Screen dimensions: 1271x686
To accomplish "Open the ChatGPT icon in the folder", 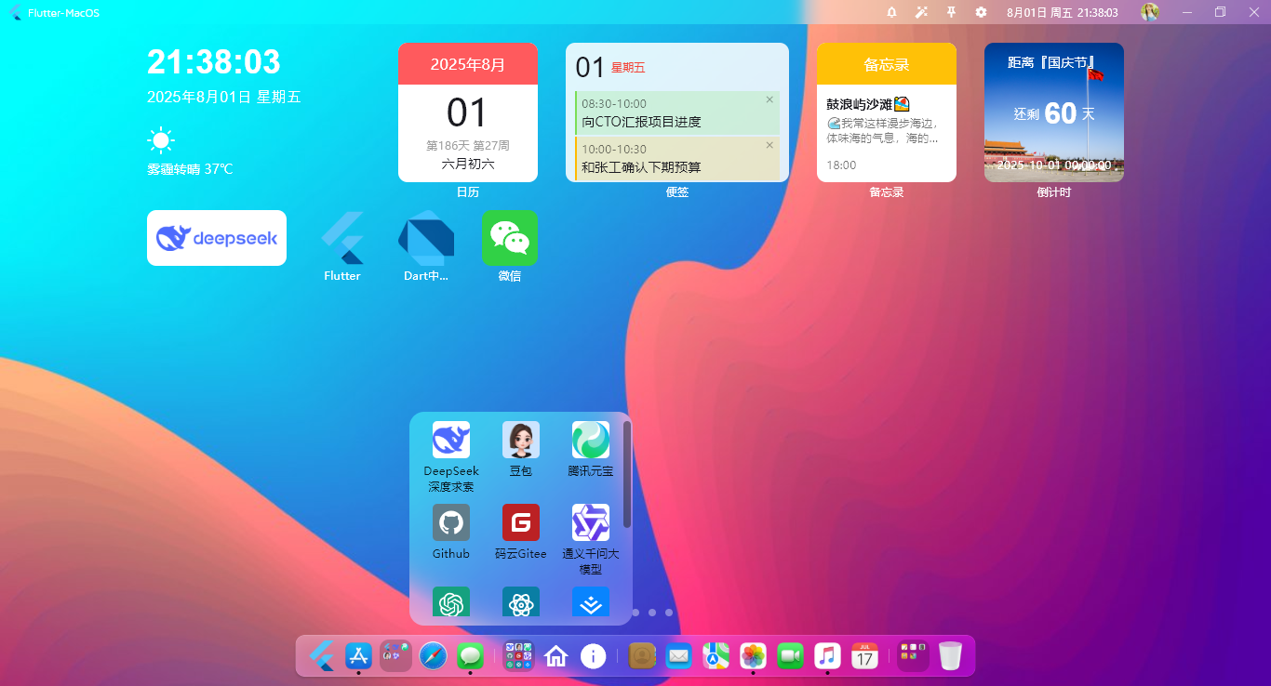I will pyautogui.click(x=450, y=602).
